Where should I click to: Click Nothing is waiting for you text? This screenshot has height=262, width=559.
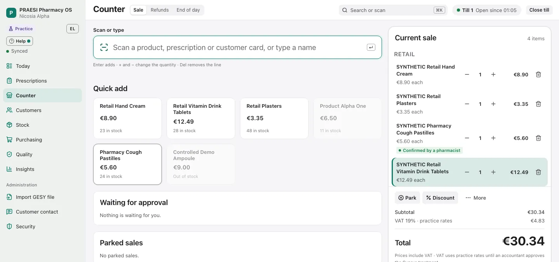point(130,215)
